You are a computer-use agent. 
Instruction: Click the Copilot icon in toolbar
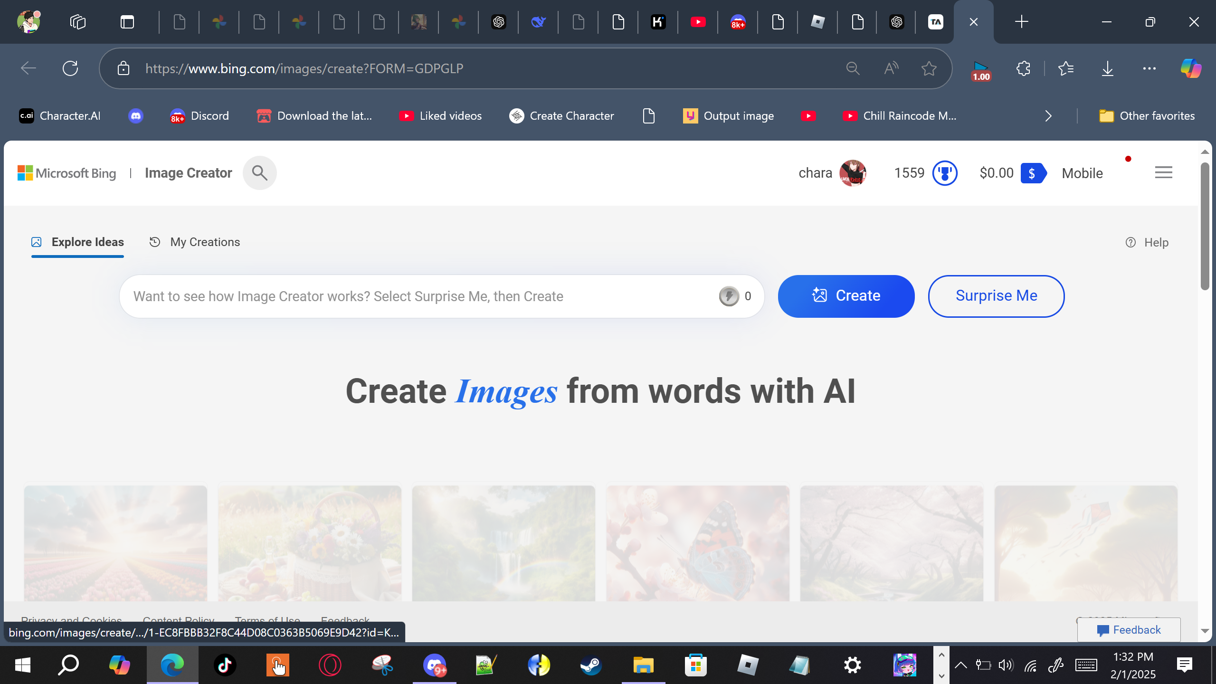(1190, 68)
